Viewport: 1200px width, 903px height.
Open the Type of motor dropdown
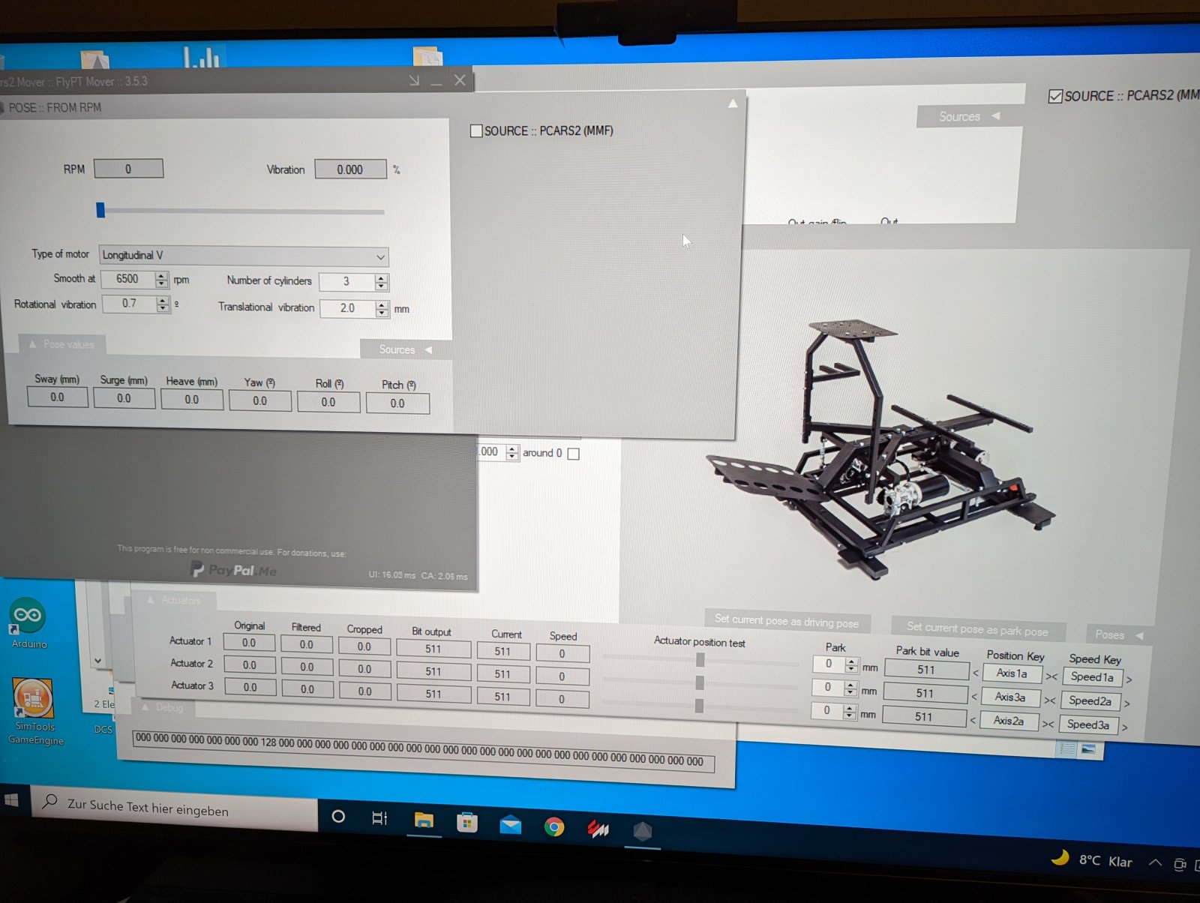[244, 256]
